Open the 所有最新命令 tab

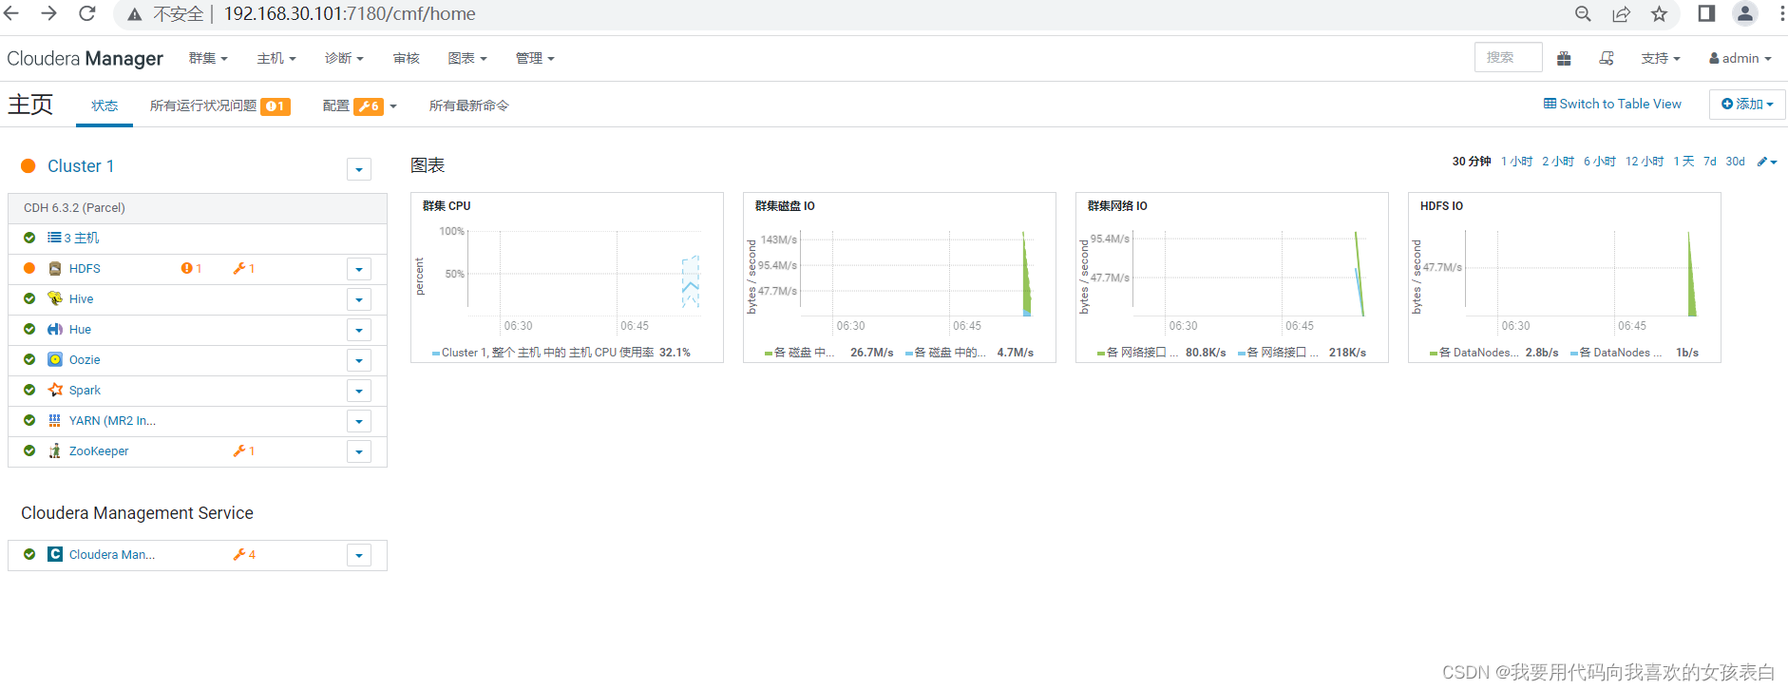coord(469,105)
